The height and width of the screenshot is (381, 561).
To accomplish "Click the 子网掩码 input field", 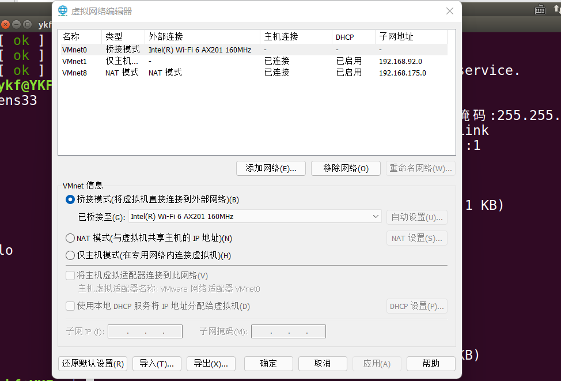I will (289, 331).
